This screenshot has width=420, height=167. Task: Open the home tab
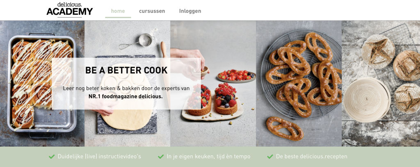[x=118, y=11]
